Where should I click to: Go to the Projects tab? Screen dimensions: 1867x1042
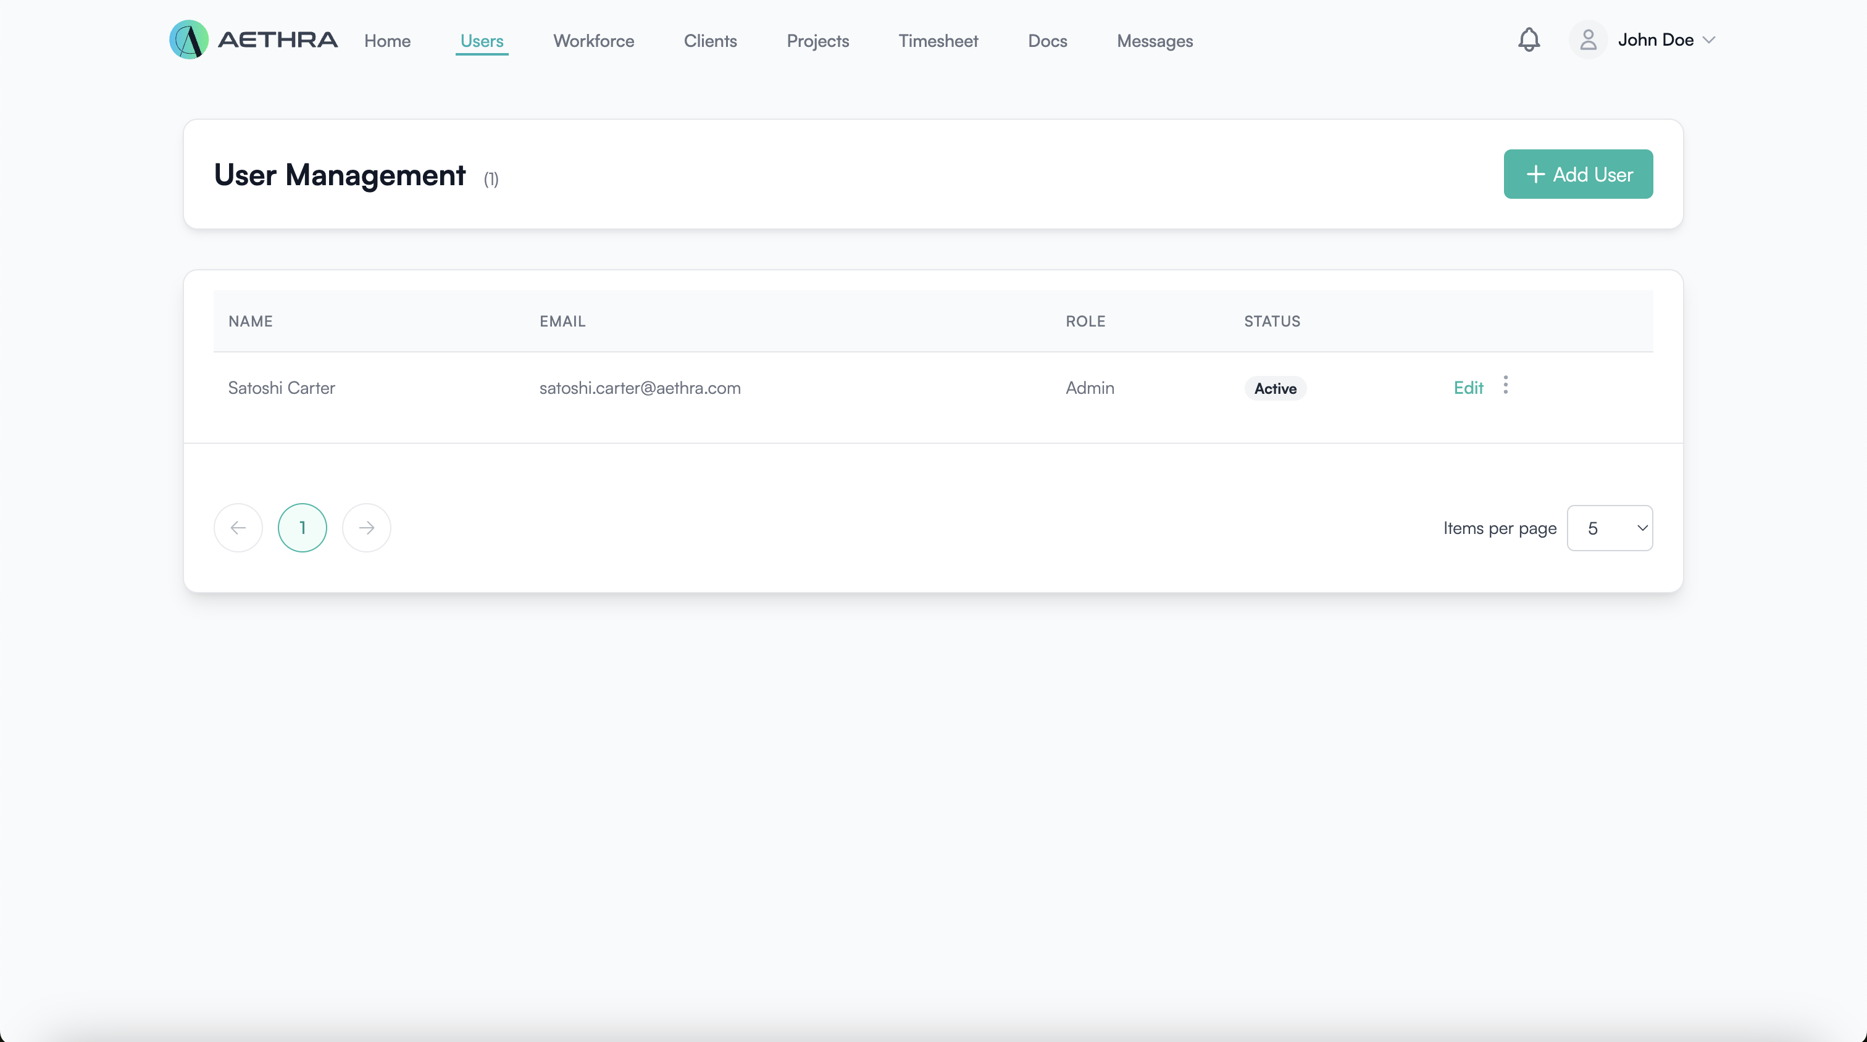817,41
